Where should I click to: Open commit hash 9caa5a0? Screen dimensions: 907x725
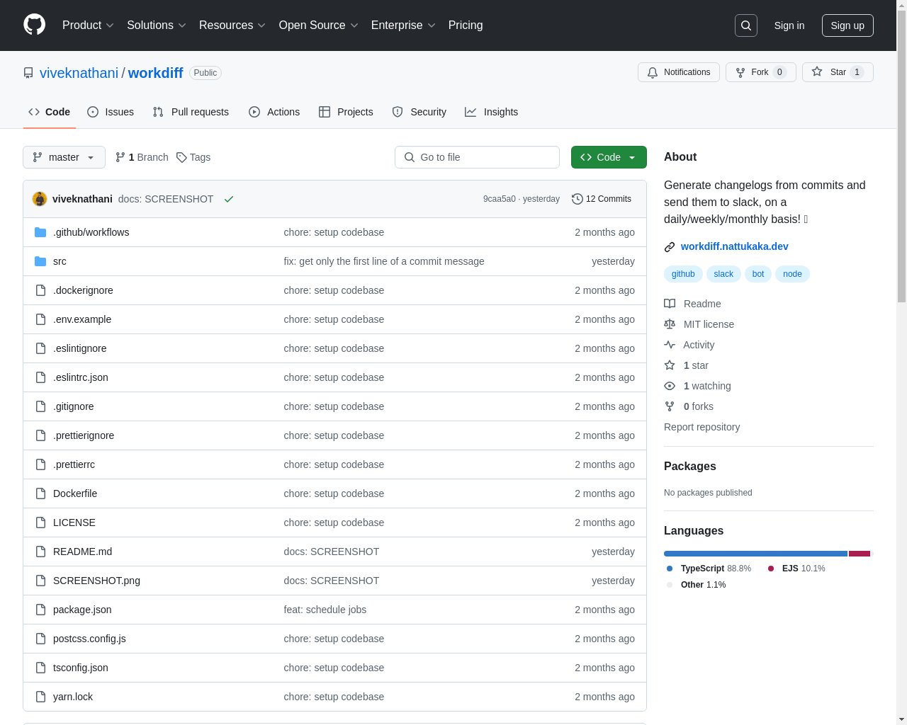(500, 199)
